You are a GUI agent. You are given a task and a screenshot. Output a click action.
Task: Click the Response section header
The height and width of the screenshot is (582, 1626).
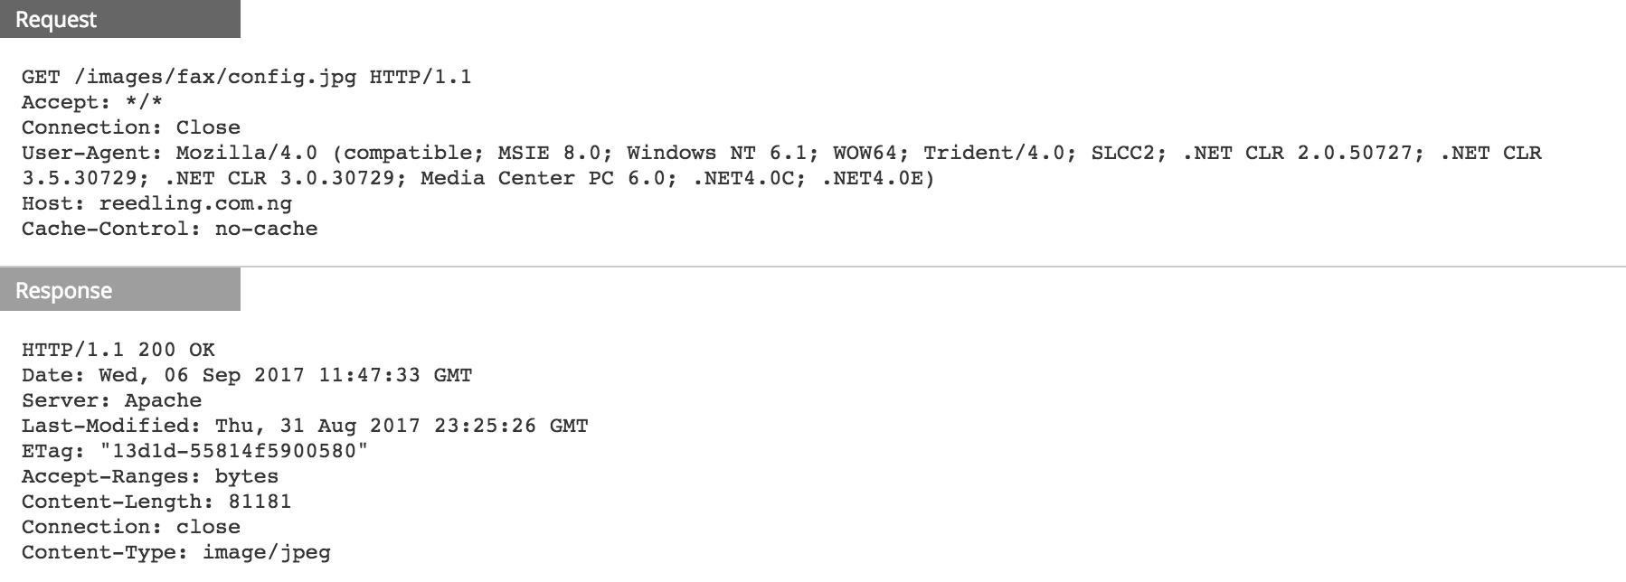(x=63, y=290)
